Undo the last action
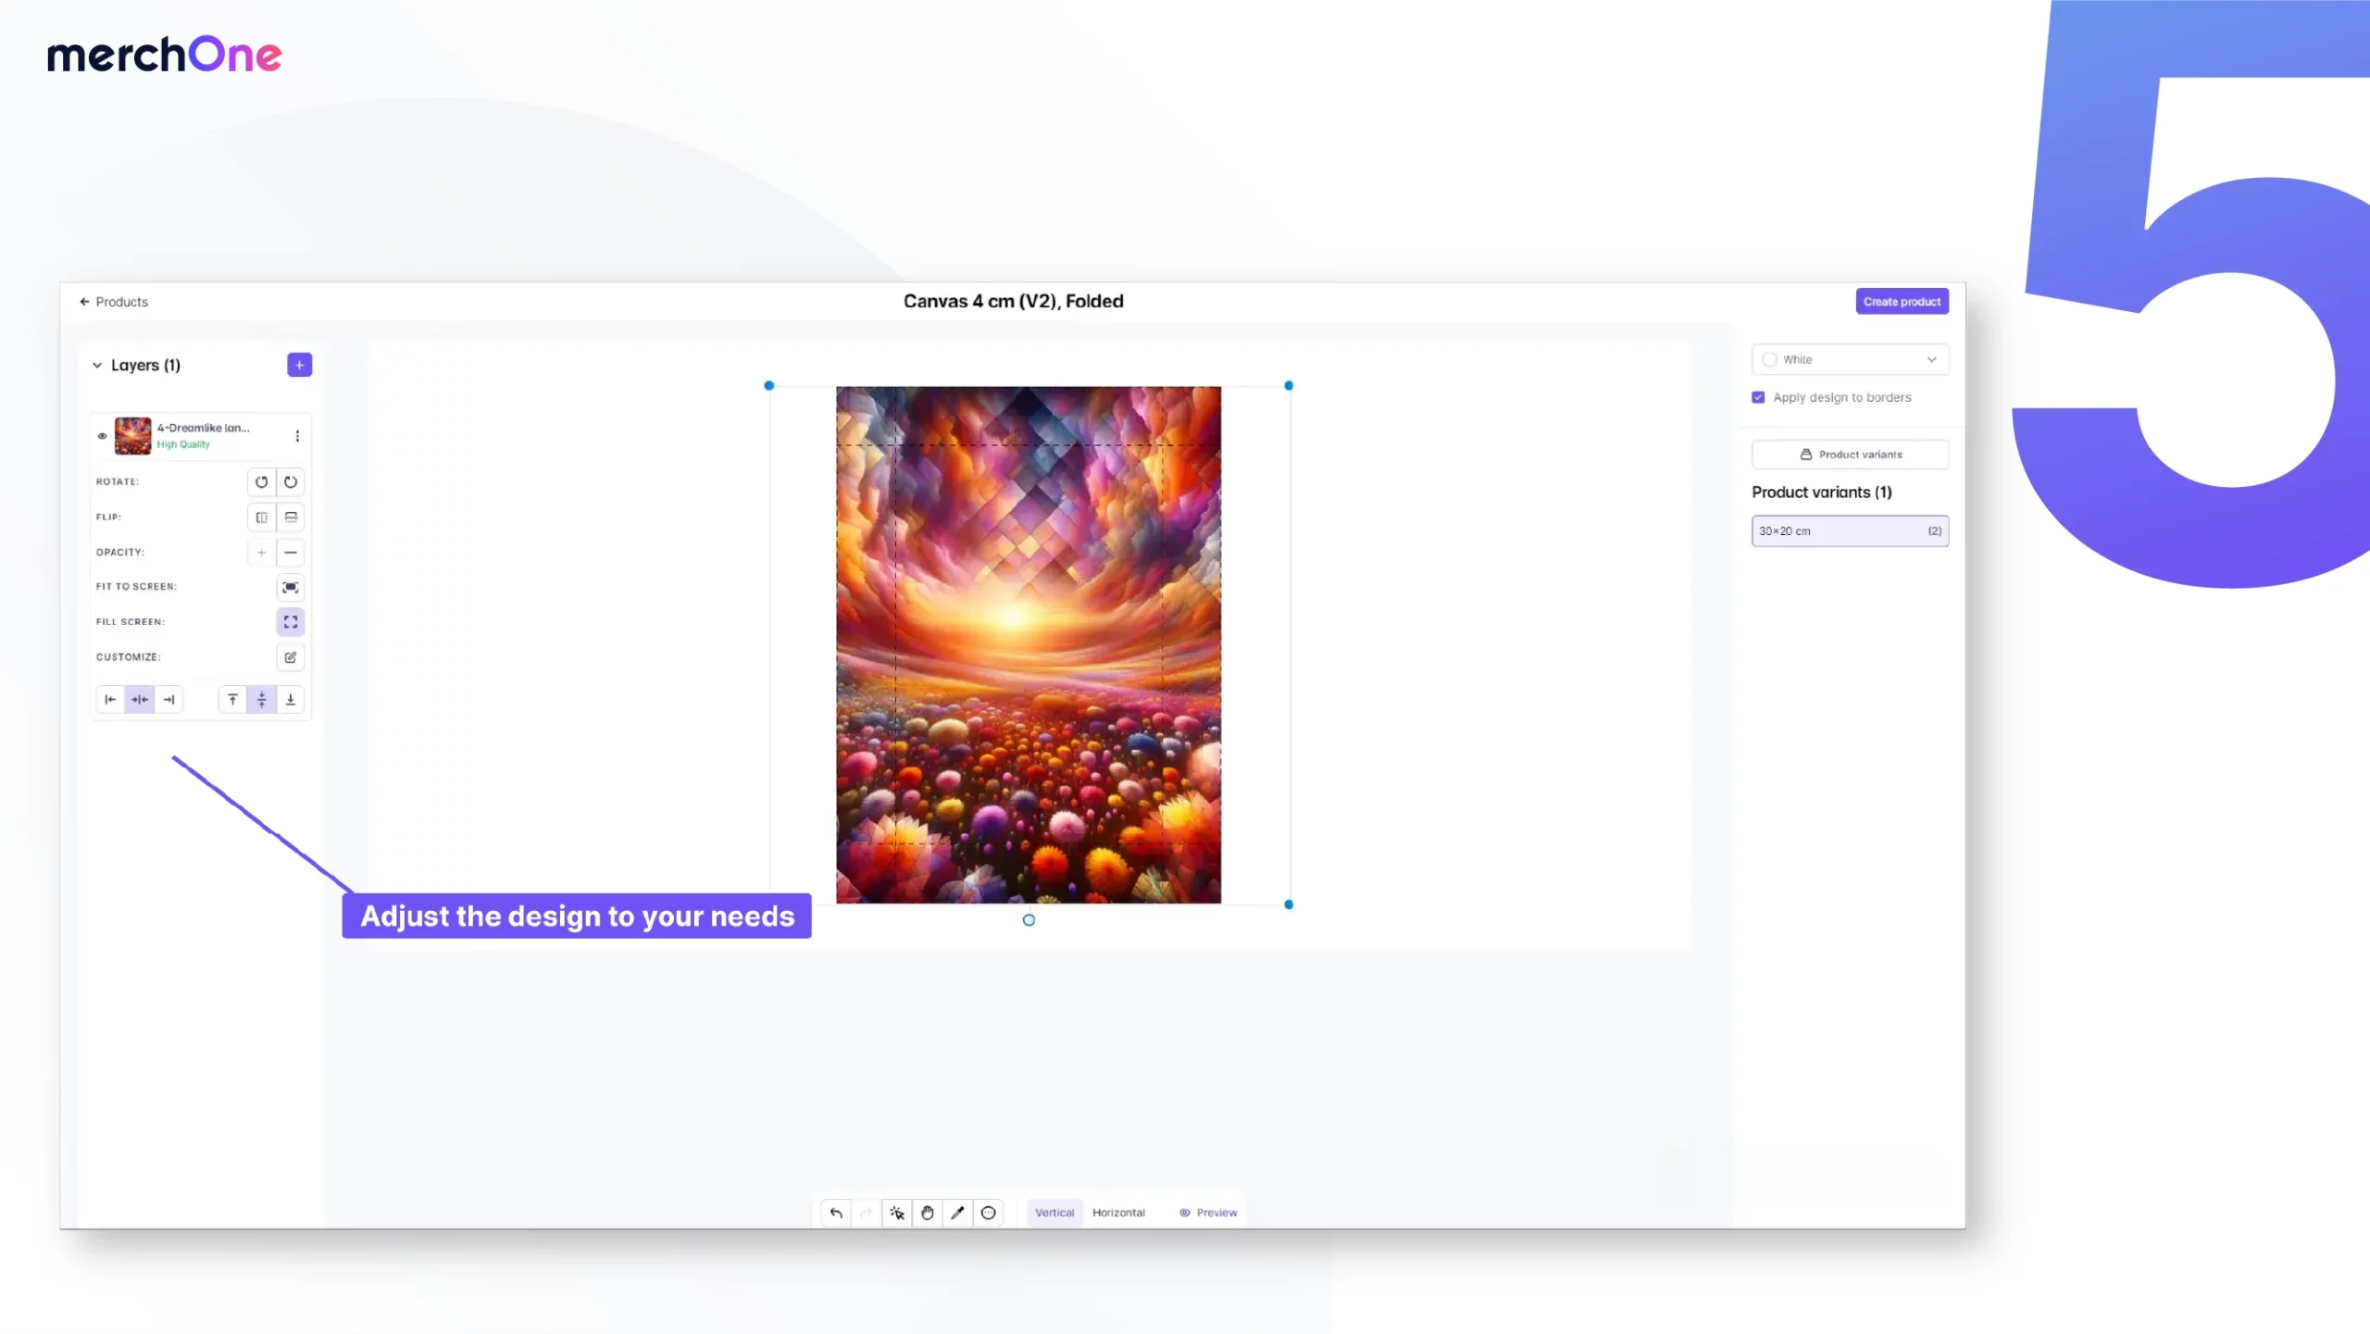The height and width of the screenshot is (1334, 2370). point(836,1213)
